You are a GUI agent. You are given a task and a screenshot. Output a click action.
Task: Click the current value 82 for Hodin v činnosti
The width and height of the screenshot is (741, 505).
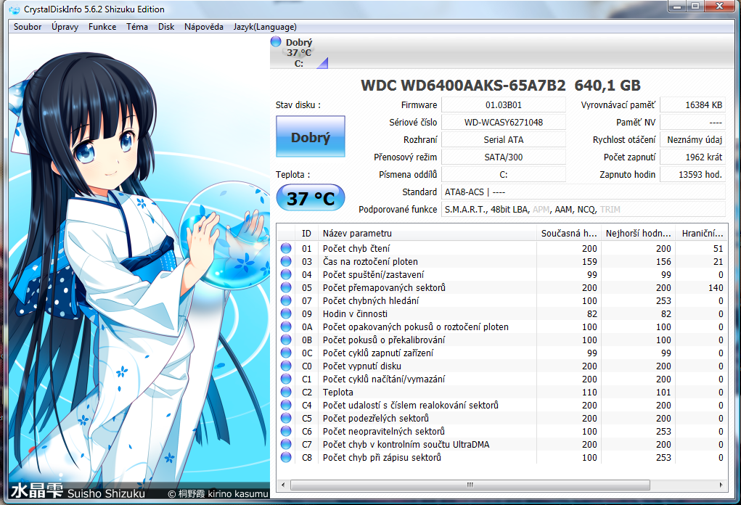(592, 313)
